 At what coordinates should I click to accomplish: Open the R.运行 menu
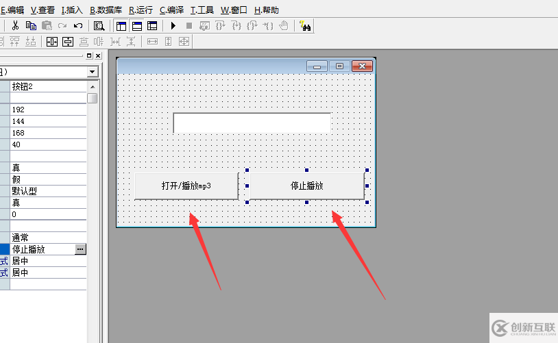141,10
